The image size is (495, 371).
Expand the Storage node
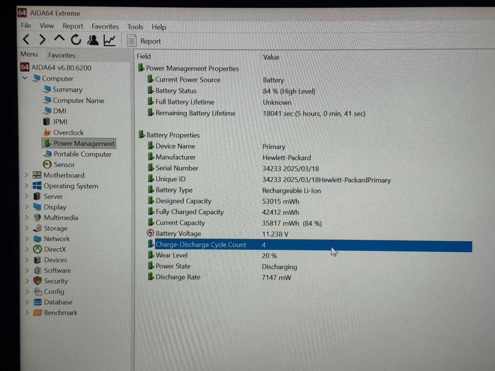click(x=27, y=228)
